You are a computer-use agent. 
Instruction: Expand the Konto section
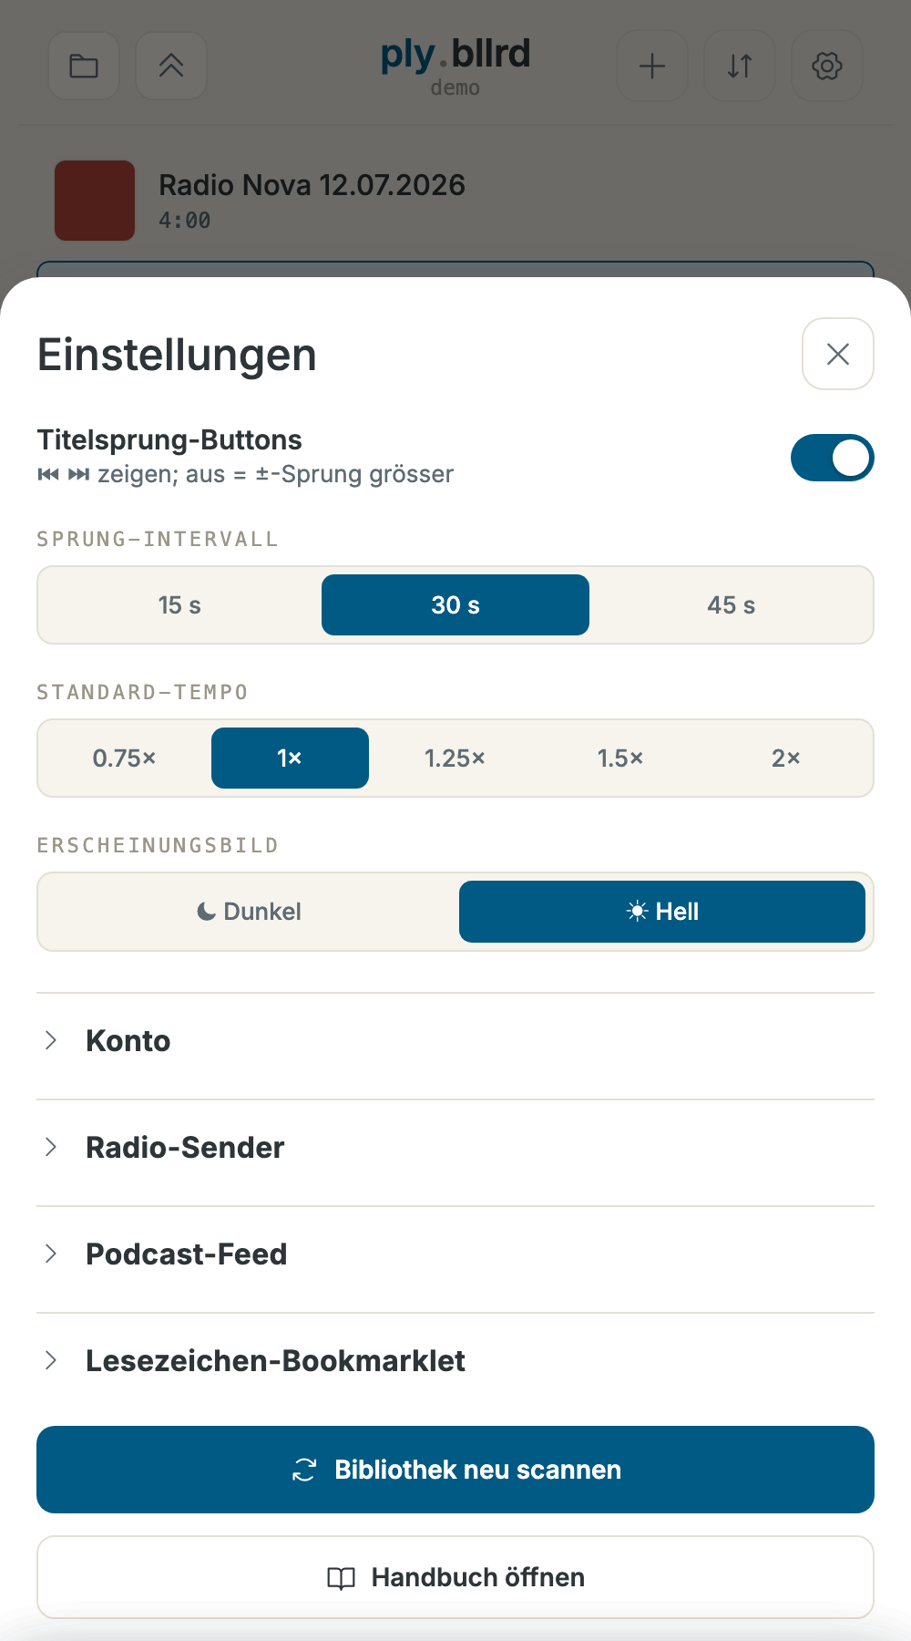455,1041
